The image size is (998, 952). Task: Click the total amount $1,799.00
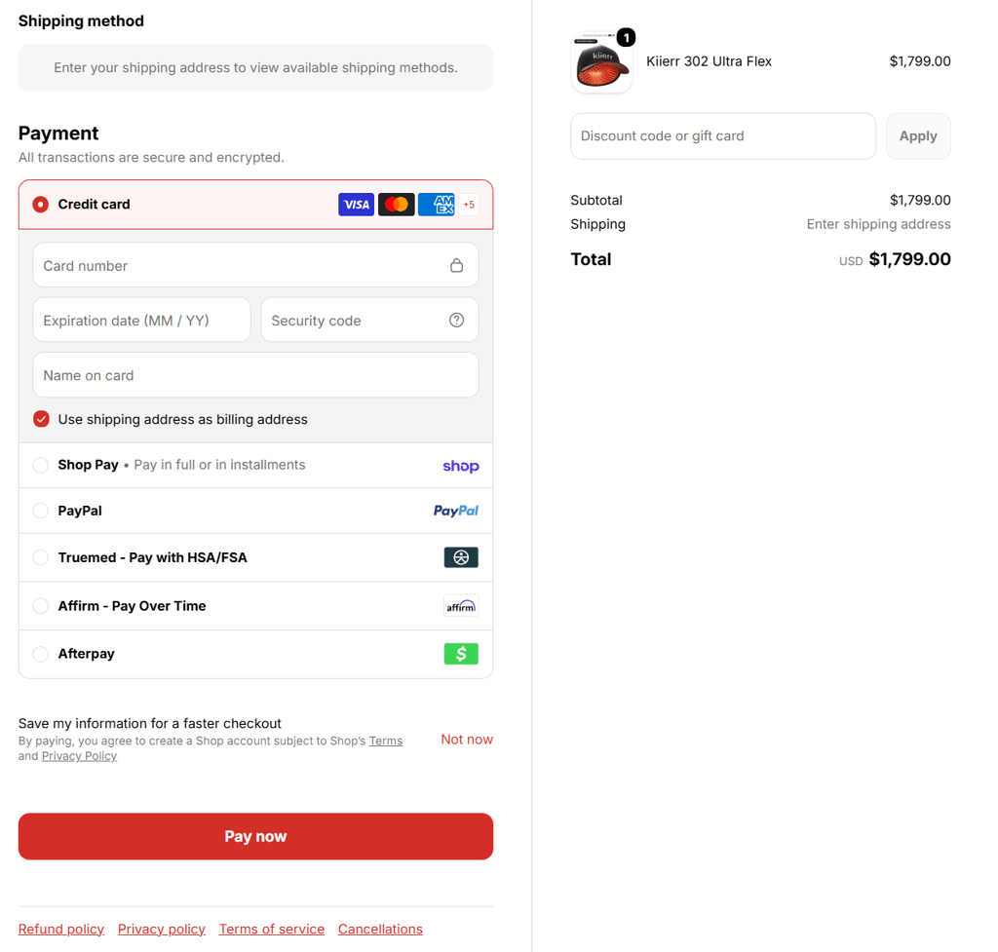(x=909, y=259)
